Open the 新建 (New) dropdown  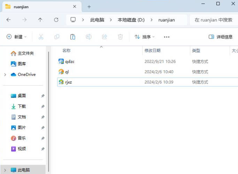click(16, 37)
